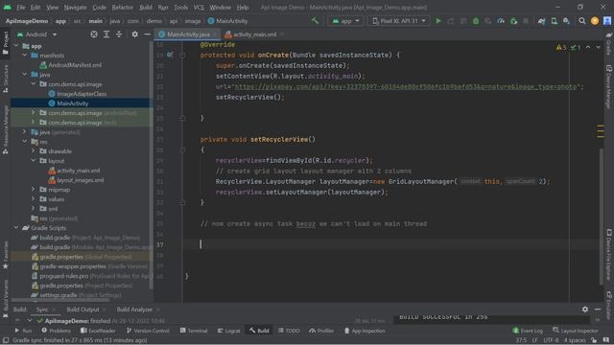The width and height of the screenshot is (614, 345).
Task: Collapse the layout folder
Action: (x=34, y=160)
